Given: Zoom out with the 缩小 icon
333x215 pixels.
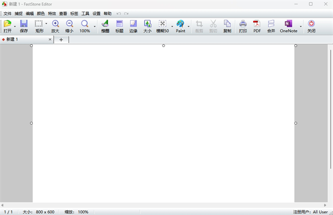Looking at the screenshot, I should point(69,26).
